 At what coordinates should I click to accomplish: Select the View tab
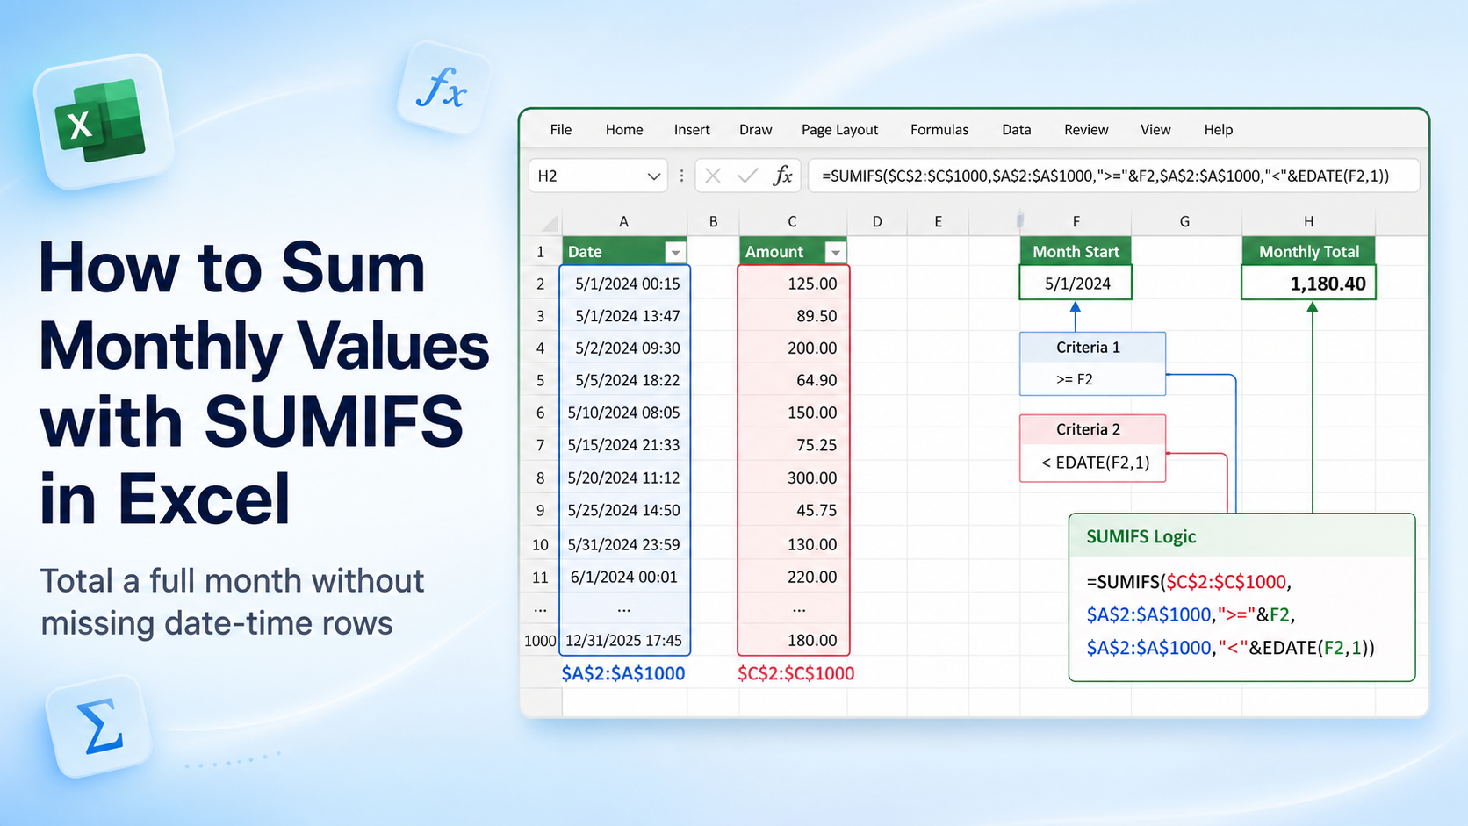coord(1155,129)
